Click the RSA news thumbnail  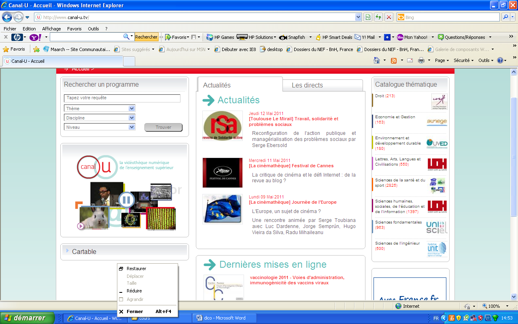223,126
